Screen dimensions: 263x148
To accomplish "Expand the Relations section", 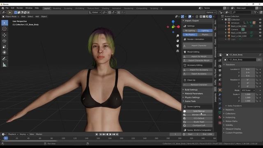I will (229, 110).
